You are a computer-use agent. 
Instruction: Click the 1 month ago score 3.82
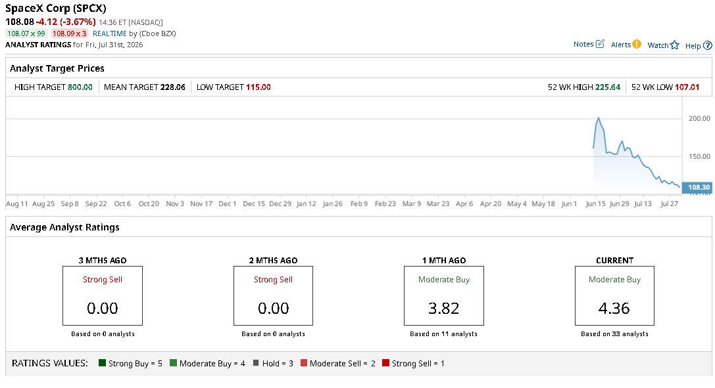click(444, 309)
